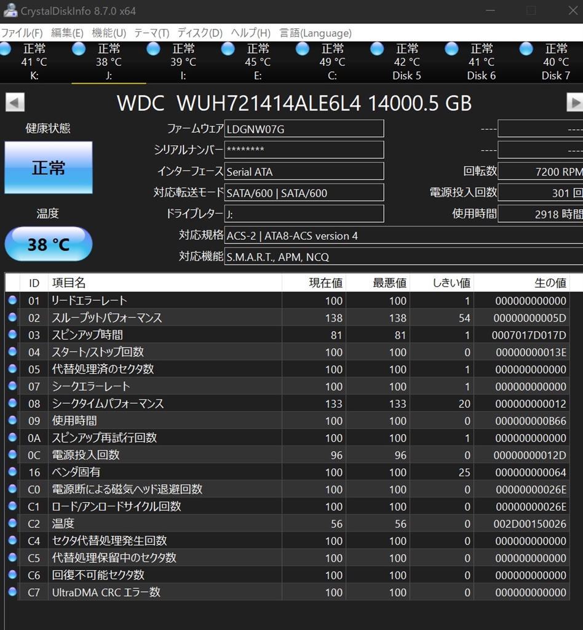
Task: Click status icon for C7 UltraDMA CRC エラー数
Action: coord(12,591)
